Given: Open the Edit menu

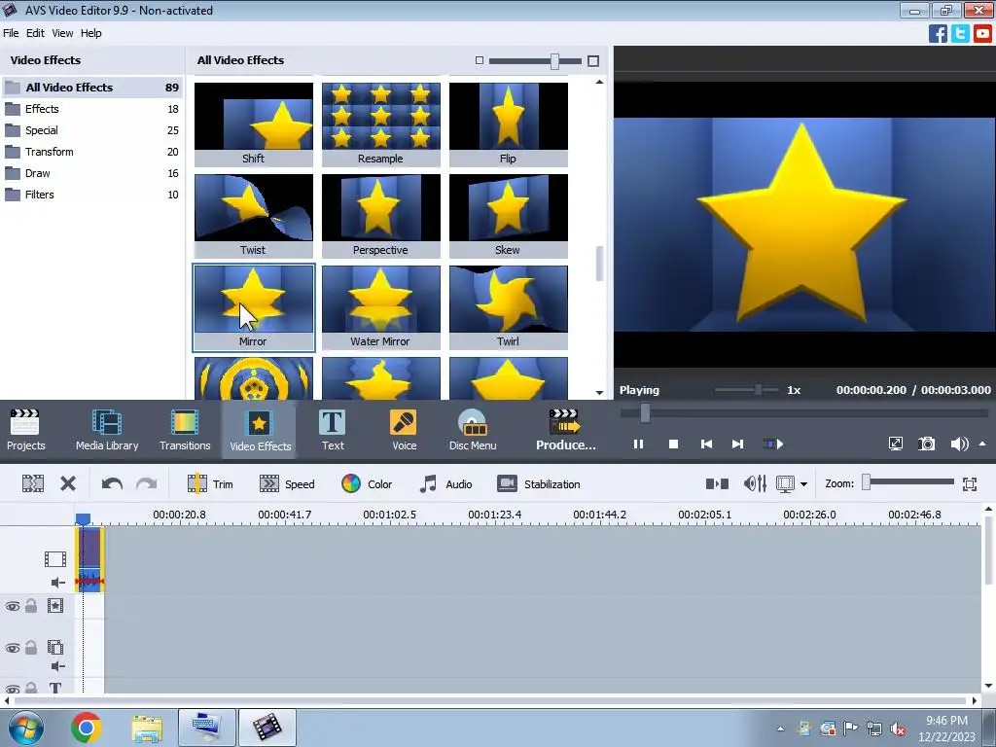Looking at the screenshot, I should [x=35, y=33].
